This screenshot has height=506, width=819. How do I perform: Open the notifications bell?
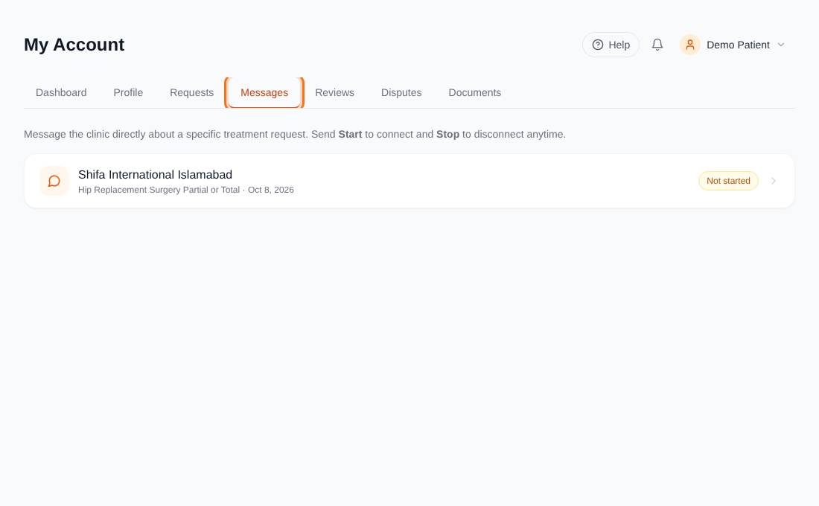pos(657,45)
